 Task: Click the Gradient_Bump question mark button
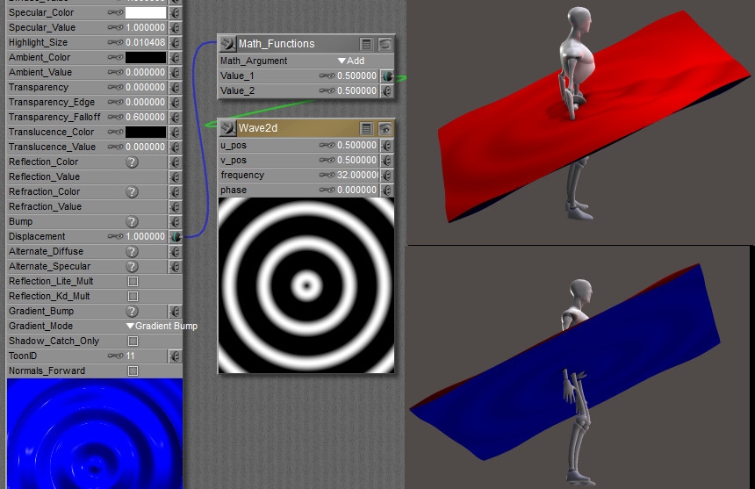[x=132, y=312]
